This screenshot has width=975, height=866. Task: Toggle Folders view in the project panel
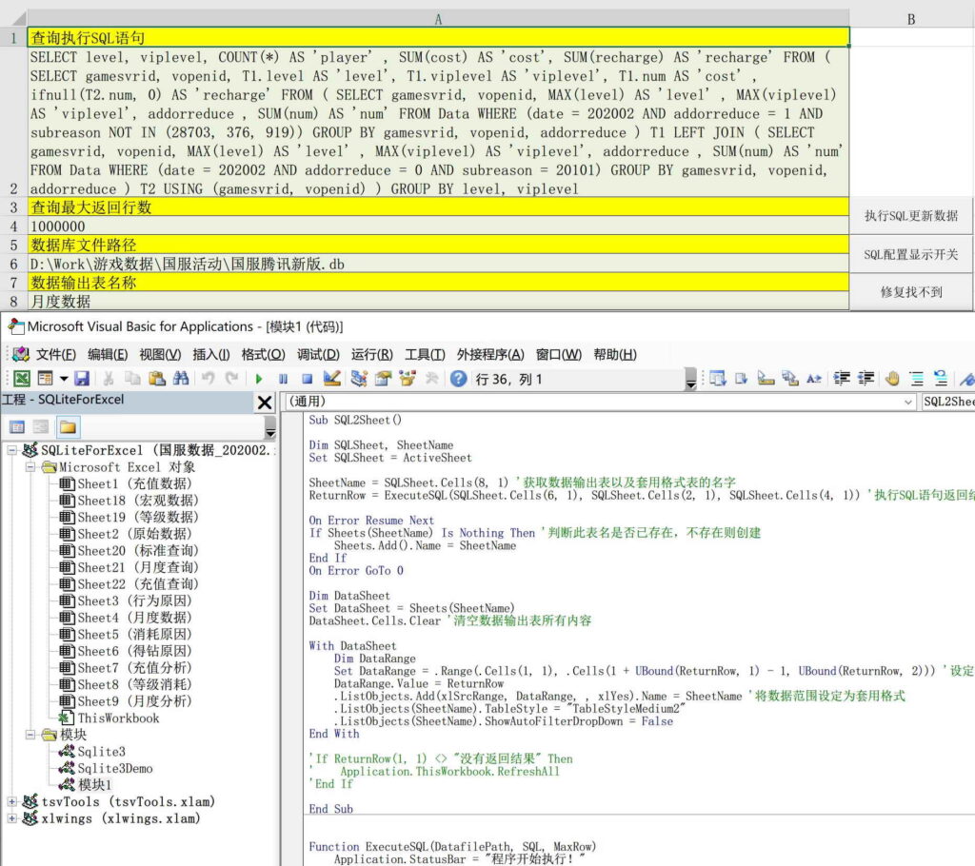coord(69,426)
